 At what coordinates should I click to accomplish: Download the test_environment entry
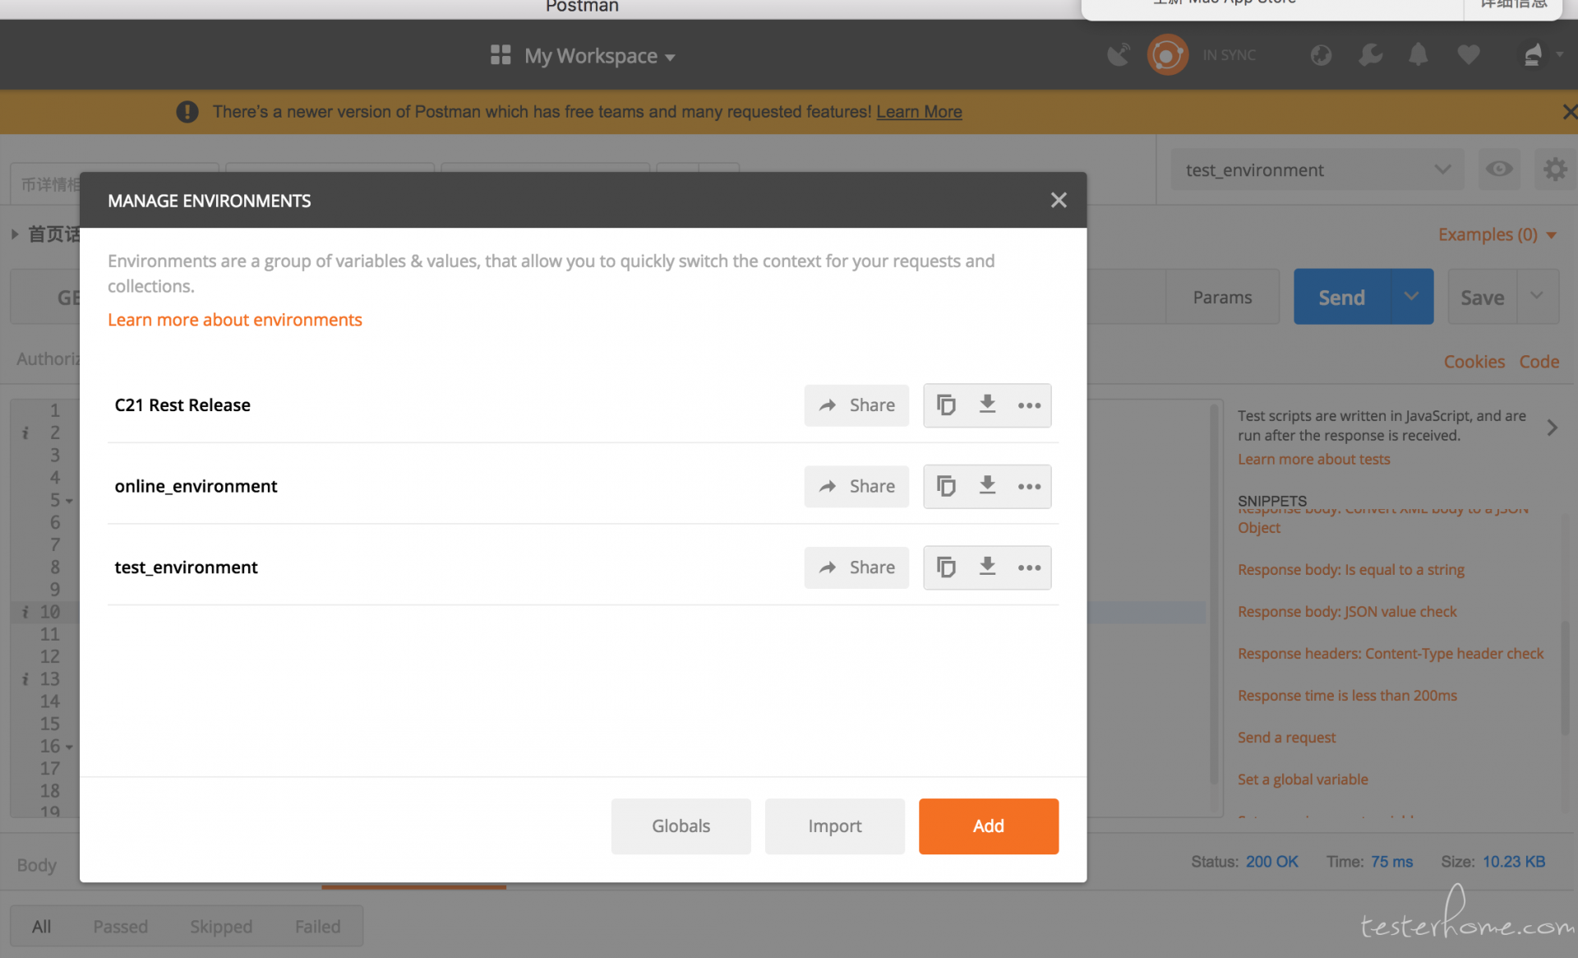click(987, 567)
